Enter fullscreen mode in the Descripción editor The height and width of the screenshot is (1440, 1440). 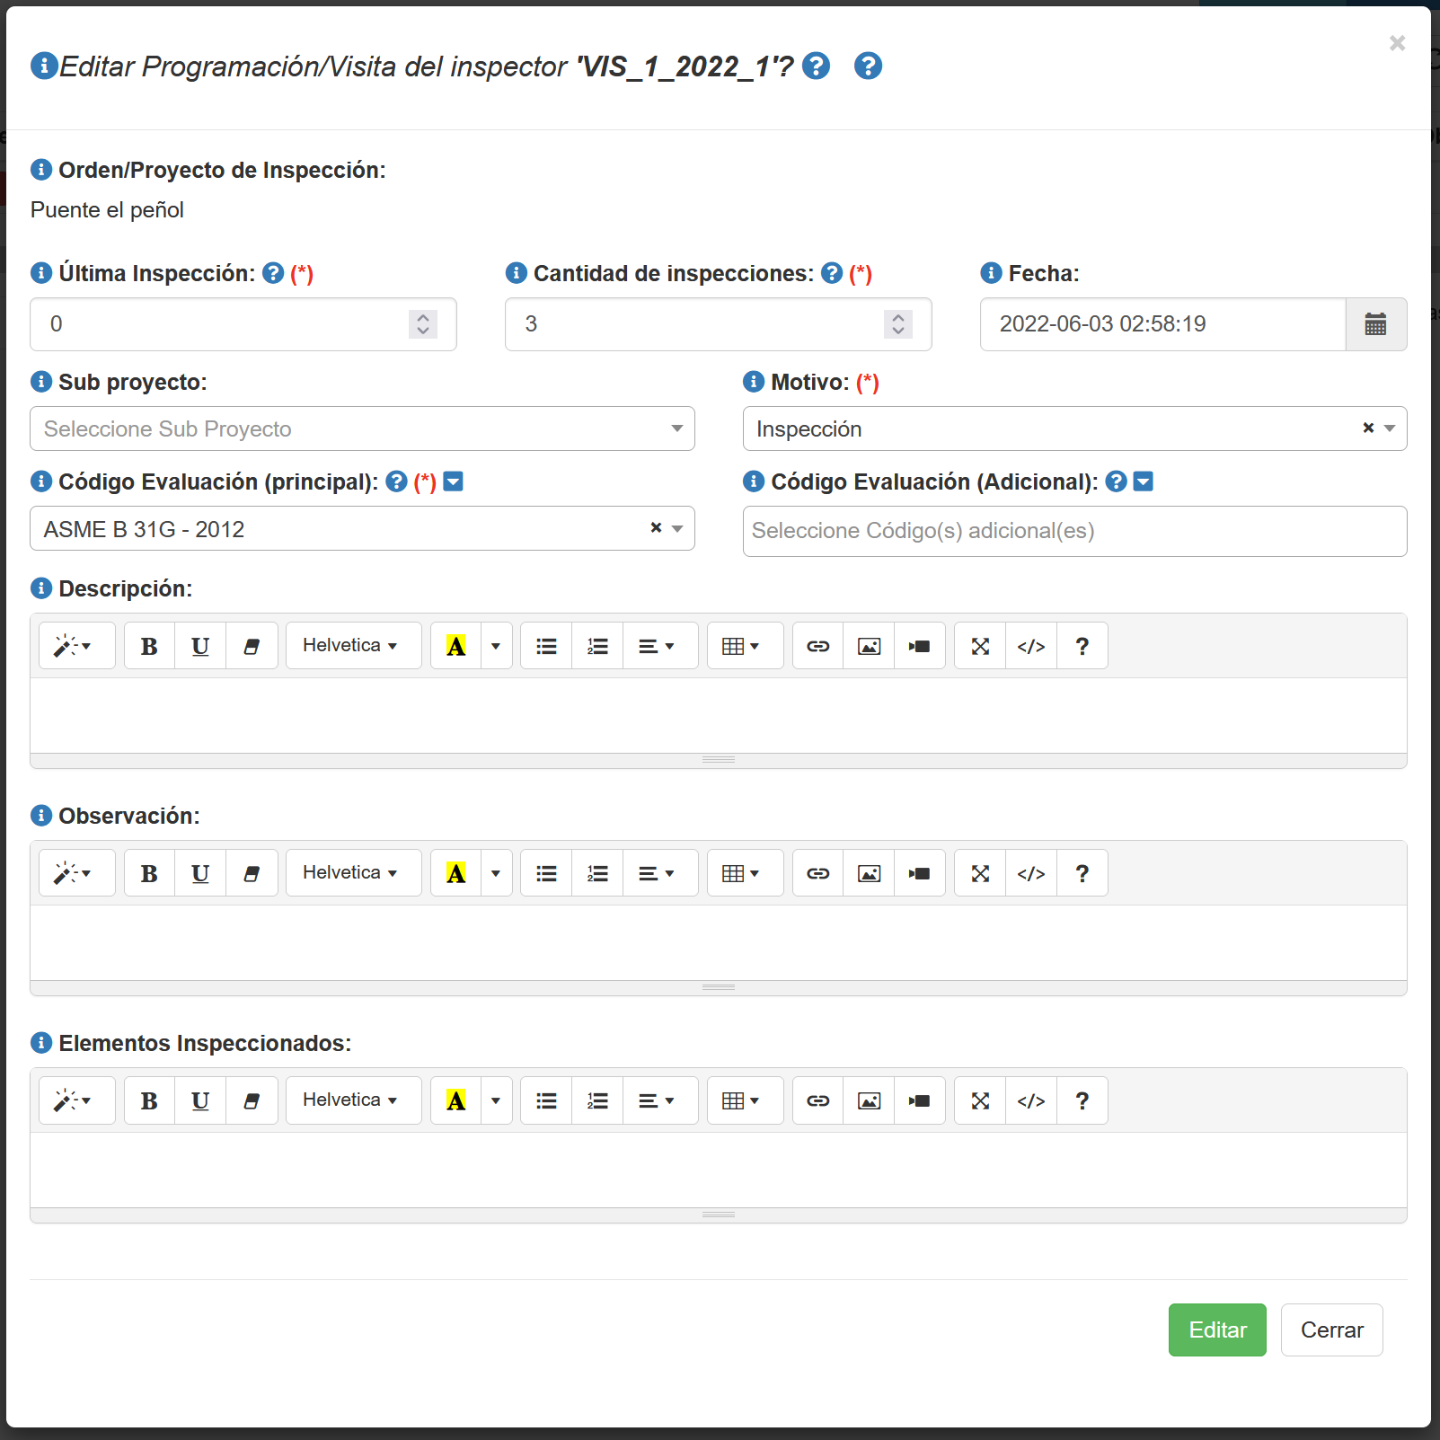tap(980, 646)
